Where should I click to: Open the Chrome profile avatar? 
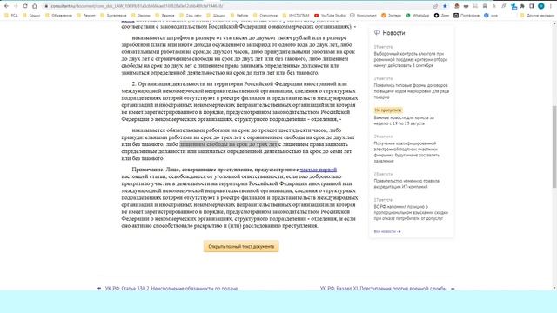pos(541,6)
